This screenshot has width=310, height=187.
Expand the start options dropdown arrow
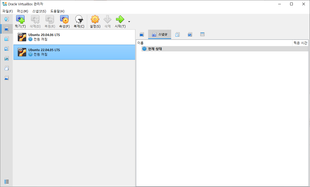pyautogui.click(x=129, y=22)
